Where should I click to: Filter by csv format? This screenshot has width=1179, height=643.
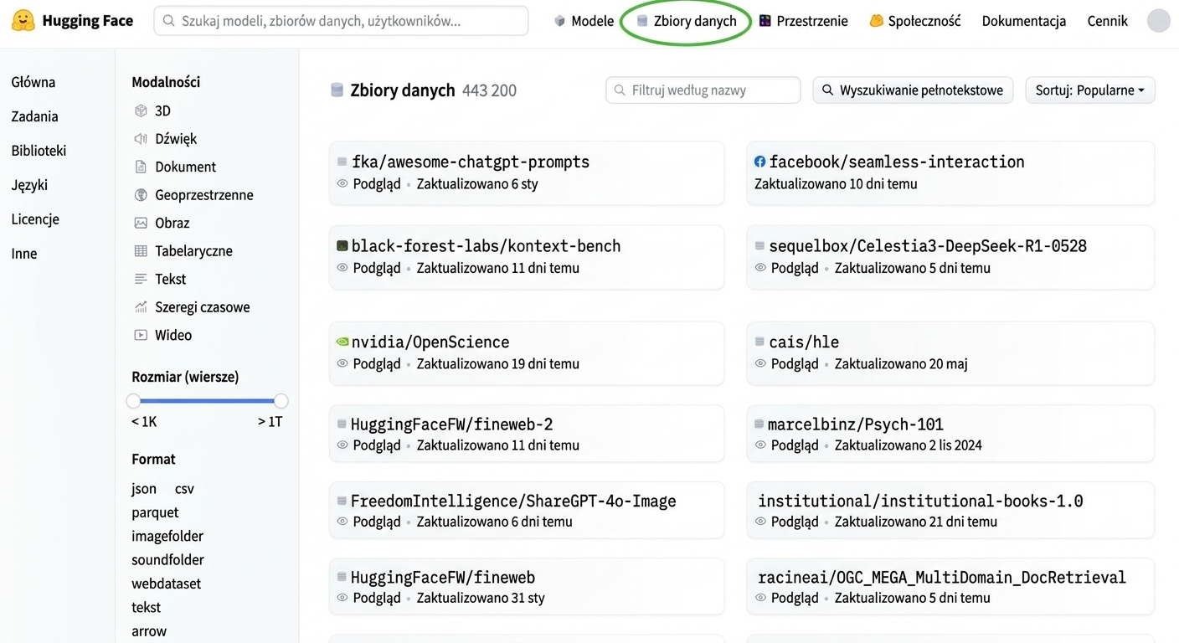[x=184, y=489]
